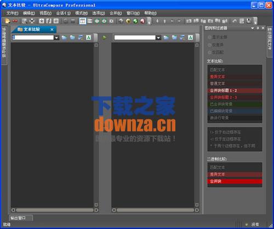Open a file using the left pane's first folder icon
Image resolution: width=274 pixels, height=229 pixels.
(x=64, y=38)
